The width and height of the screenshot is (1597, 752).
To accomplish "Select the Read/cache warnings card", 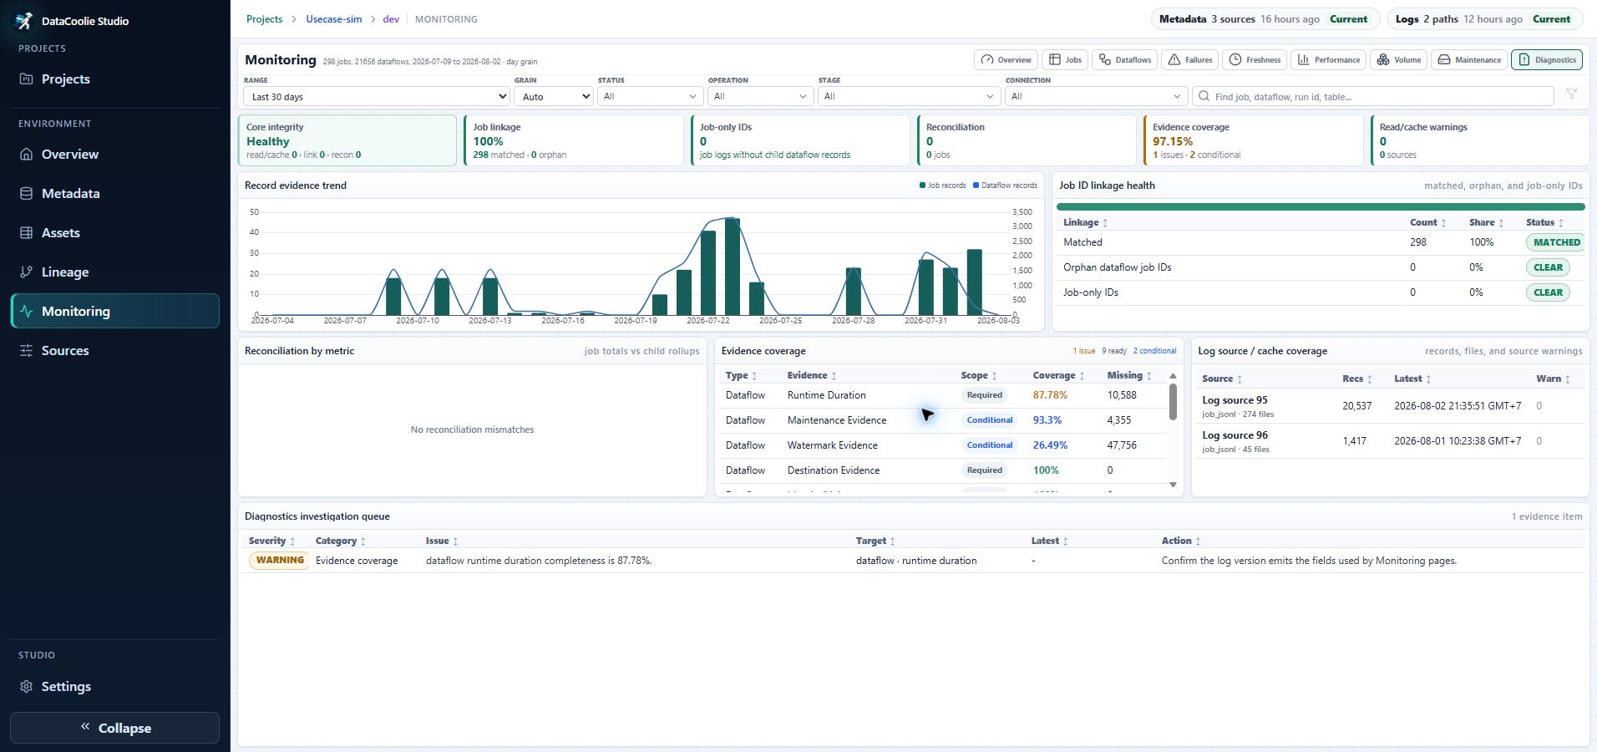I will [x=1480, y=140].
